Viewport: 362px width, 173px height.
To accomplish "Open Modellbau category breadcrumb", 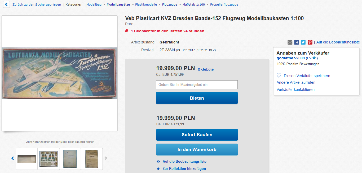I will (x=94, y=5).
